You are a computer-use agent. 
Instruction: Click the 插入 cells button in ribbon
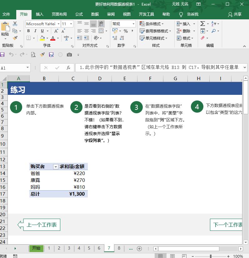pyautogui.click(x=184, y=24)
